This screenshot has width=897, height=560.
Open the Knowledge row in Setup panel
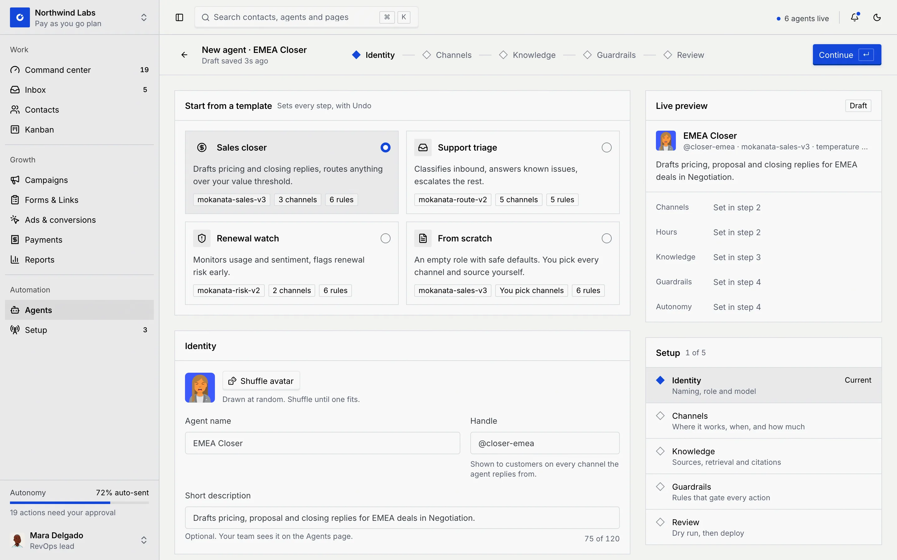coord(764,456)
